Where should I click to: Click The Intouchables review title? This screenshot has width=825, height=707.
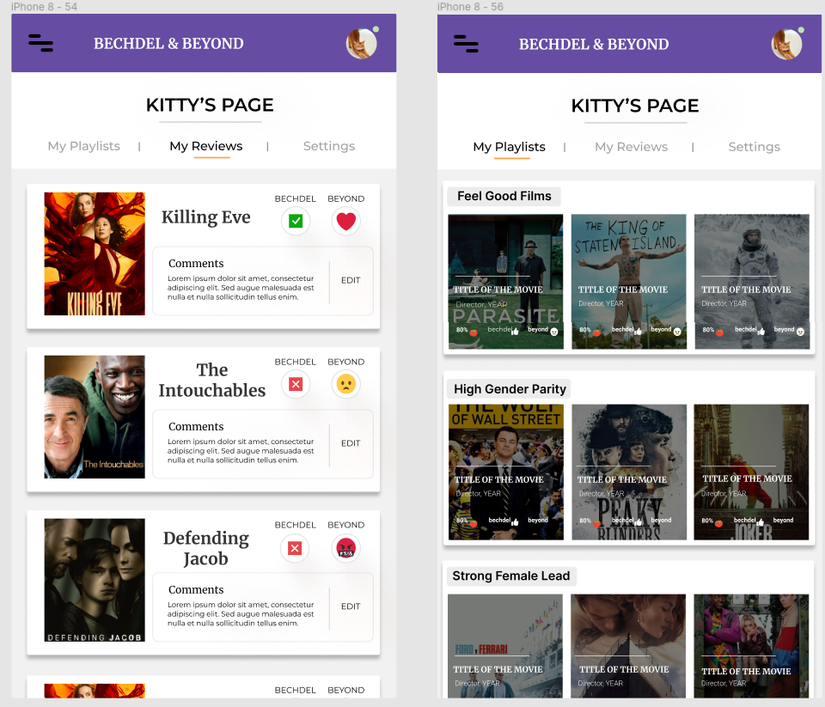click(212, 380)
